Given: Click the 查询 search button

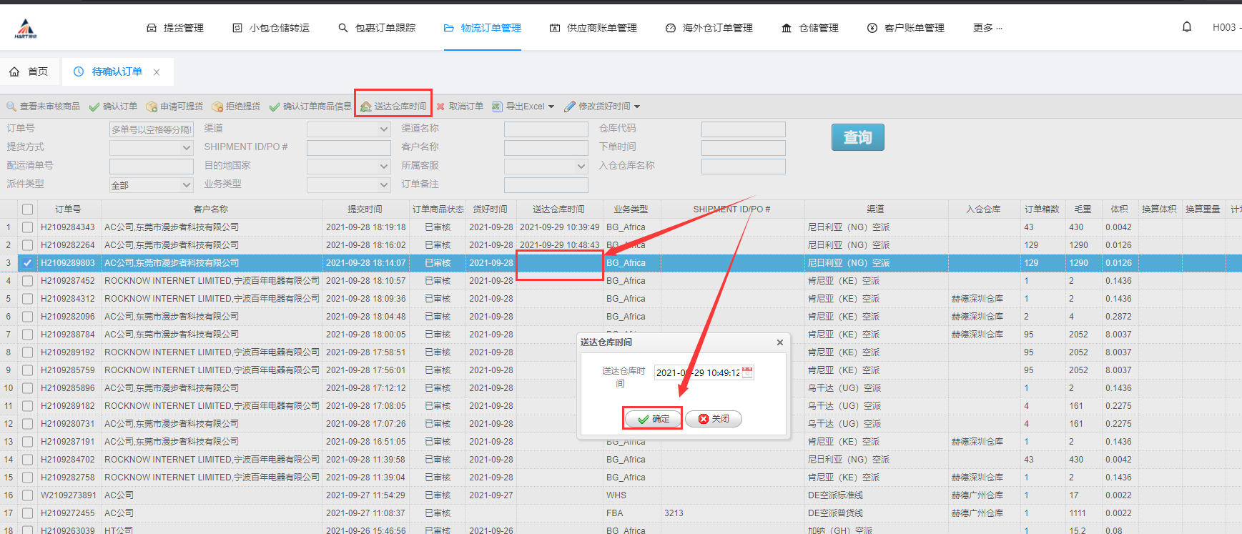Looking at the screenshot, I should coord(857,137).
